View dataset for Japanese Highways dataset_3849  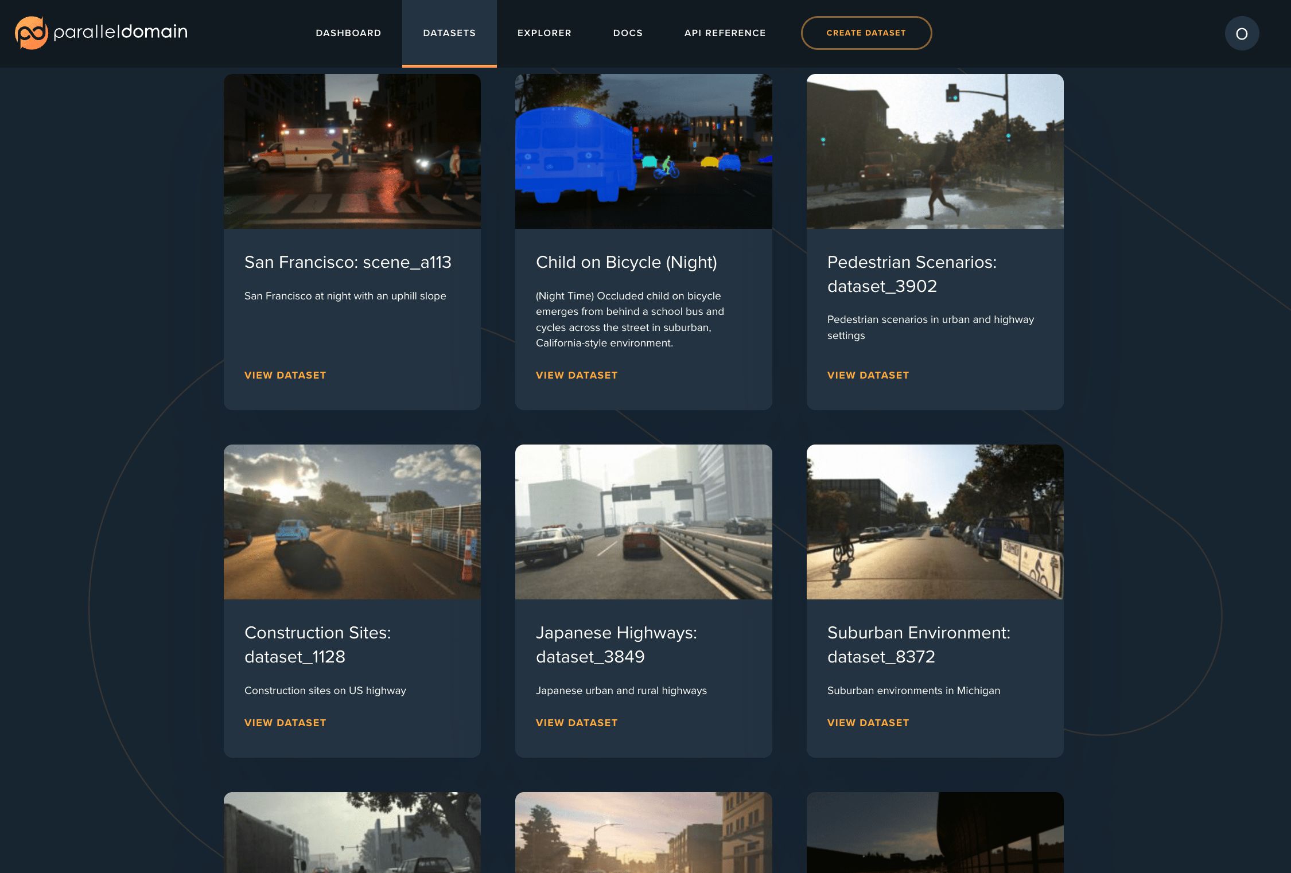click(x=577, y=723)
